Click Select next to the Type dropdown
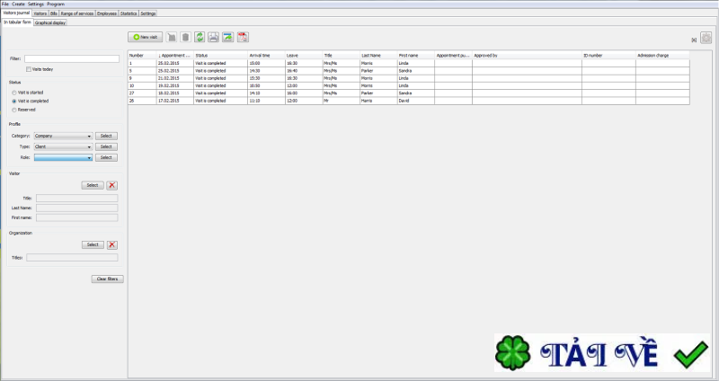 coord(106,146)
